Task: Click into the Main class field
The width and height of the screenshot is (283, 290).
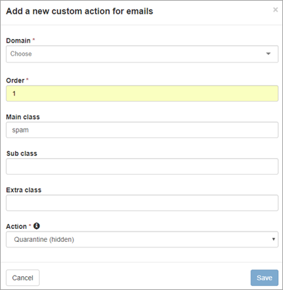Action: pos(142,130)
